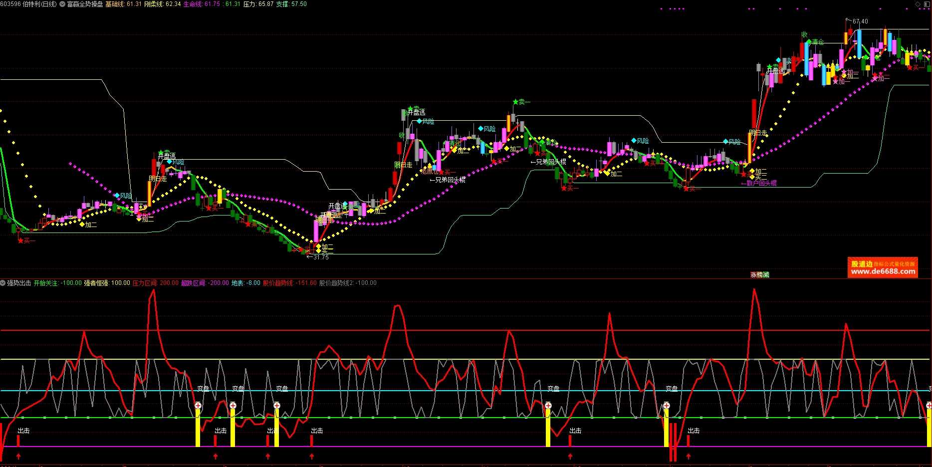Select the leftmost red star 买一 signal
This screenshot has width=932, height=467.
(x=21, y=240)
